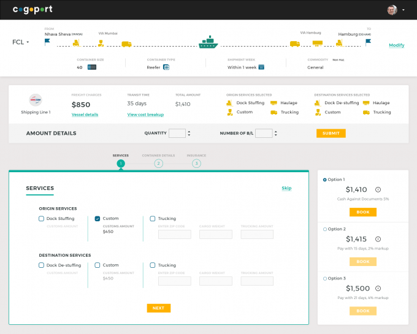The height and width of the screenshot is (334, 417).
Task: Focus origin trucking zip code field
Action: [x=174, y=234]
